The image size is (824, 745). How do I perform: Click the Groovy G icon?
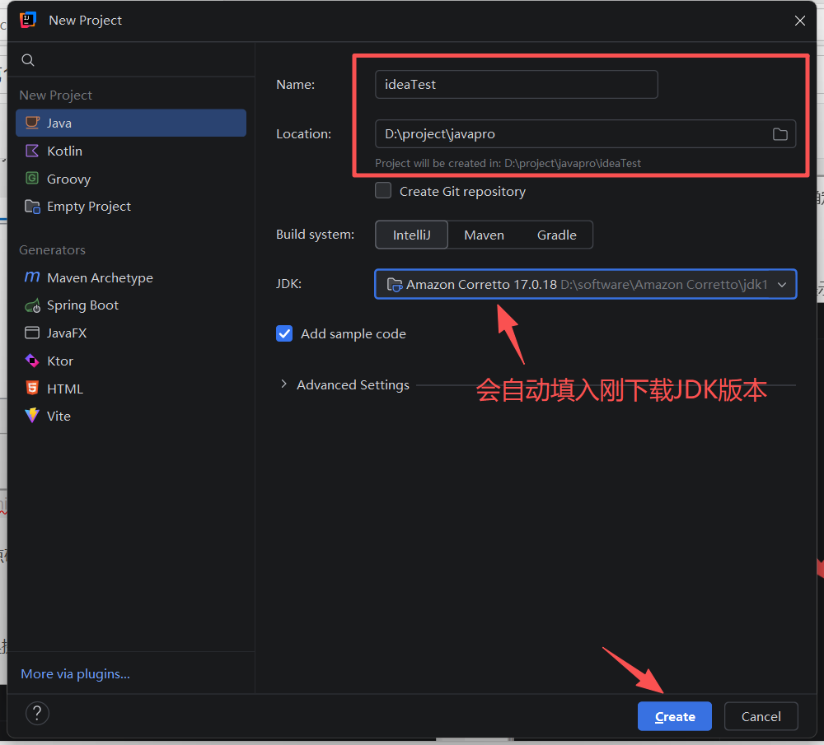coord(32,178)
